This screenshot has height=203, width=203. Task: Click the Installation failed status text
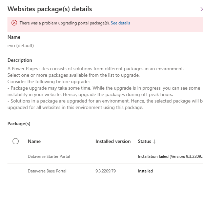pos(170,156)
